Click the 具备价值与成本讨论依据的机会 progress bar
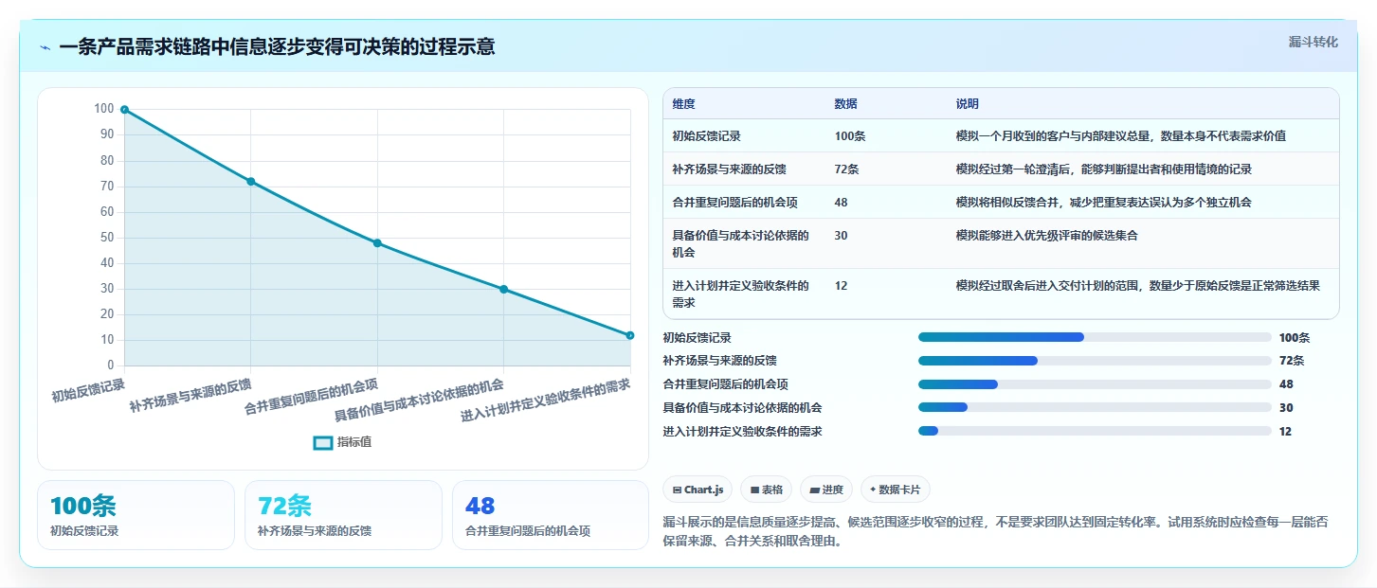1377x588 pixels. click(1095, 407)
